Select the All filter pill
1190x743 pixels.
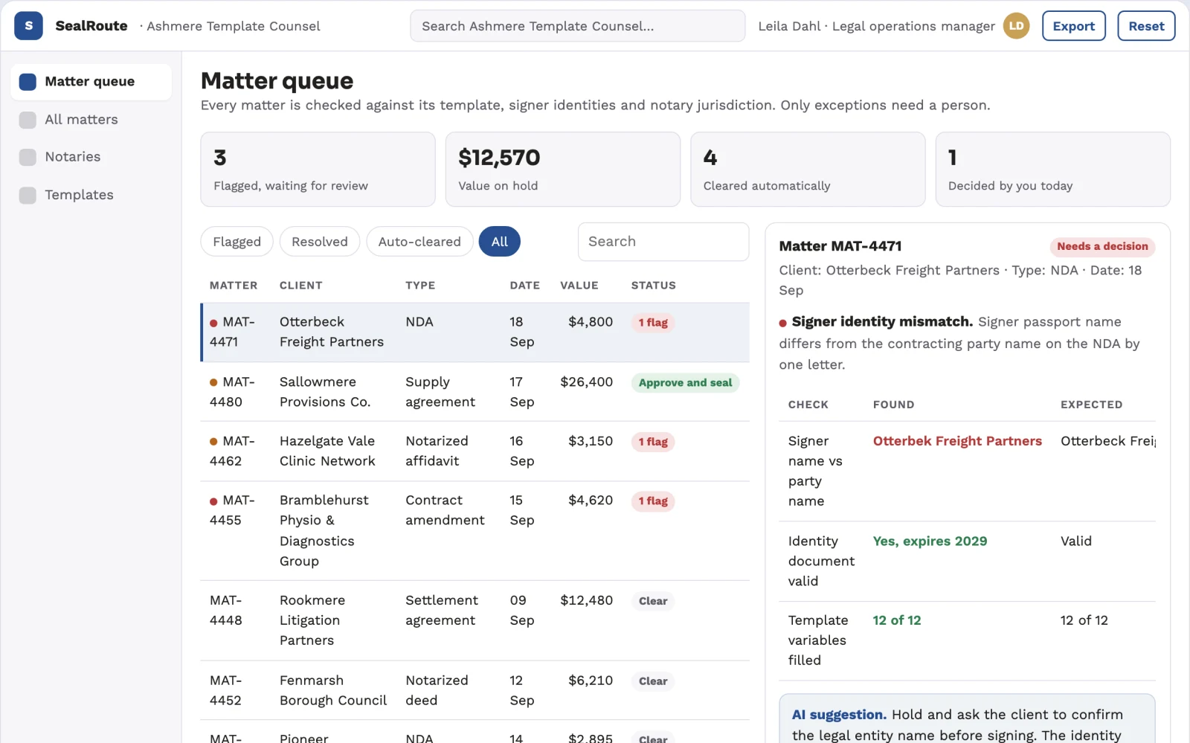500,242
